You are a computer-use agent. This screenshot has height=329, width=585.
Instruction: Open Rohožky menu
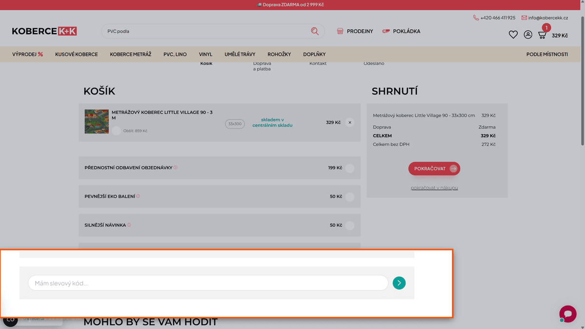(279, 54)
